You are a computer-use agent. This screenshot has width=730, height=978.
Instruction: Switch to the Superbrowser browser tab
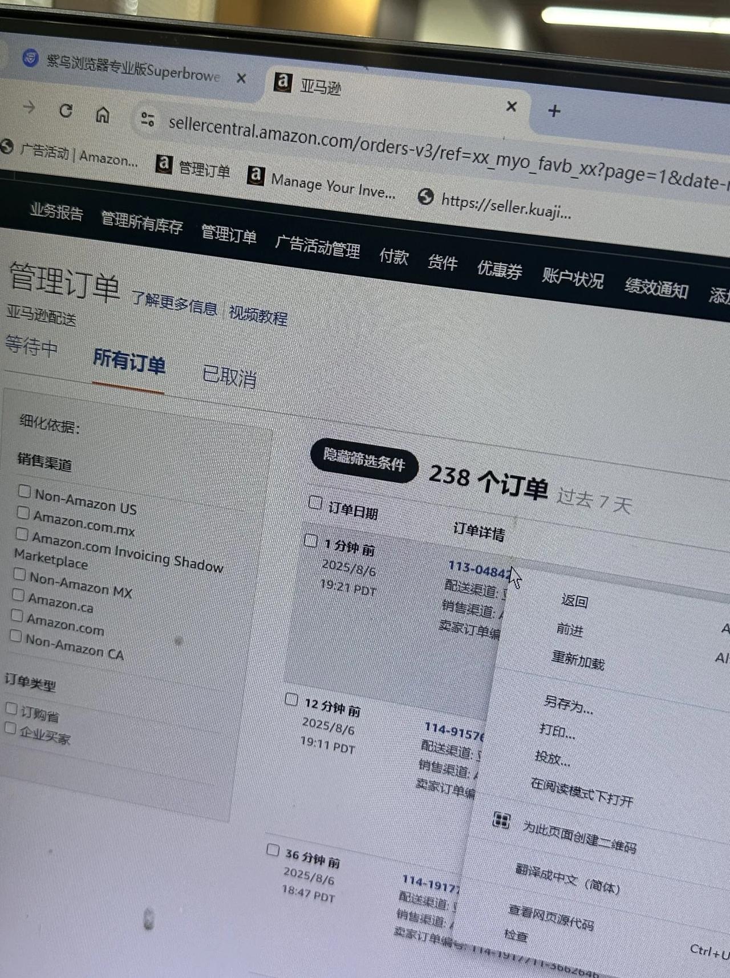(133, 68)
